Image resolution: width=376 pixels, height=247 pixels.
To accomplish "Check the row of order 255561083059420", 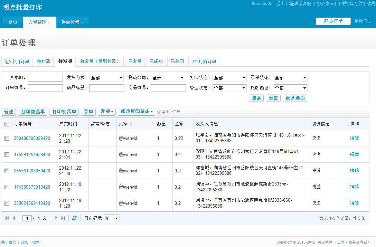I will [x=7, y=171].
